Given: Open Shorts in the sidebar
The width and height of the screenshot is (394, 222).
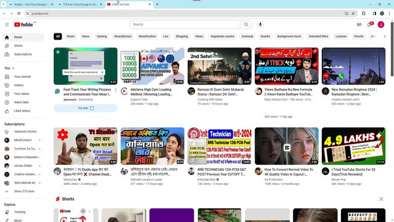Looking at the screenshot, I should tap(23, 46).
